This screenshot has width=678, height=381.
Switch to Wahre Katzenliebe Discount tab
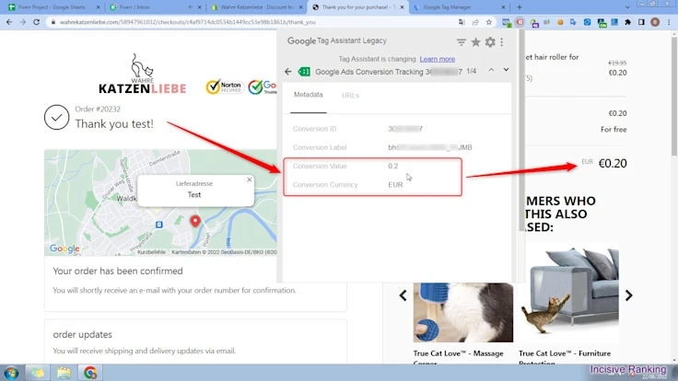256,7
